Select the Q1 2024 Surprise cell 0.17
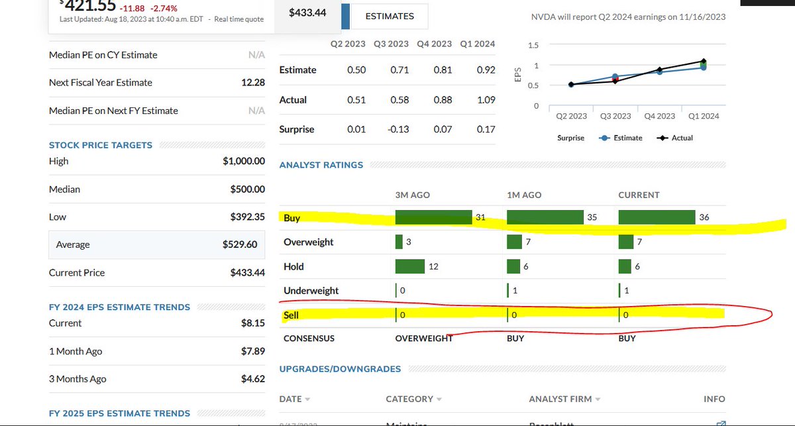Viewport: 795px width, 426px height. click(x=486, y=129)
